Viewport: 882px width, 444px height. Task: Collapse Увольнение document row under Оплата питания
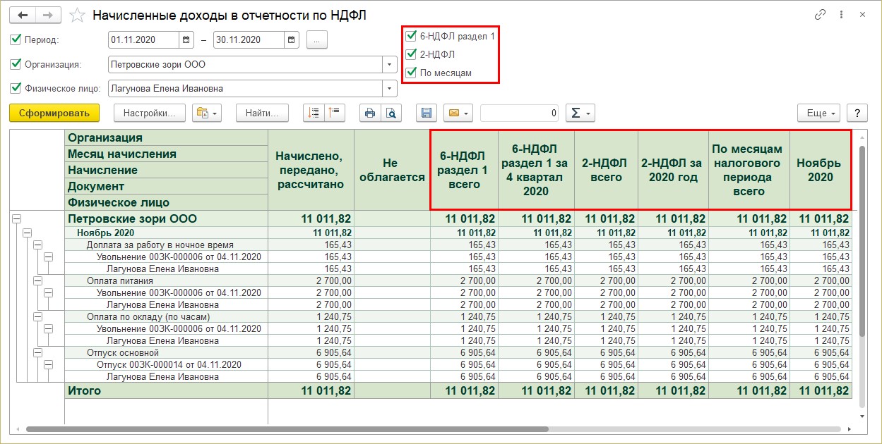(x=48, y=292)
